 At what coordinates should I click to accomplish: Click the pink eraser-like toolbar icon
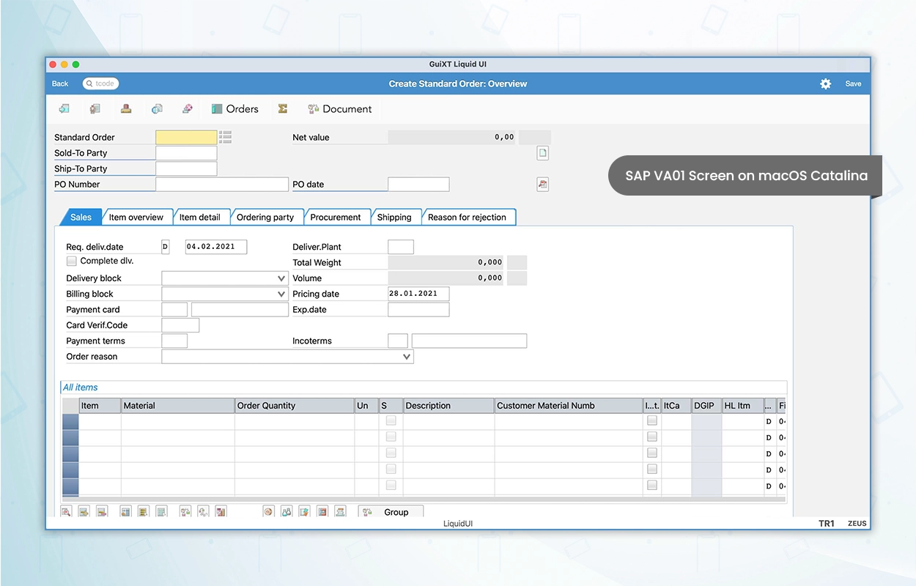coord(188,108)
